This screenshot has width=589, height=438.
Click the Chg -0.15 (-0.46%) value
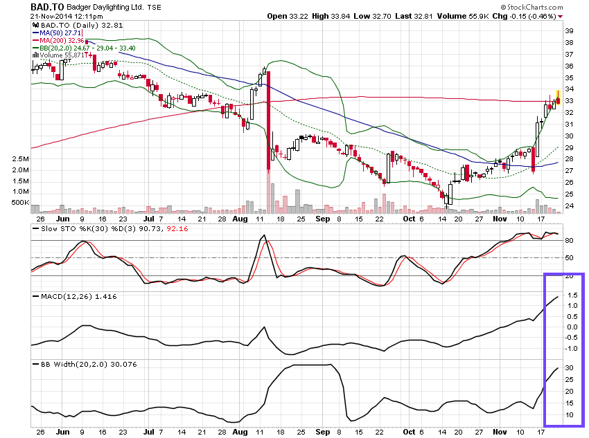[x=525, y=16]
